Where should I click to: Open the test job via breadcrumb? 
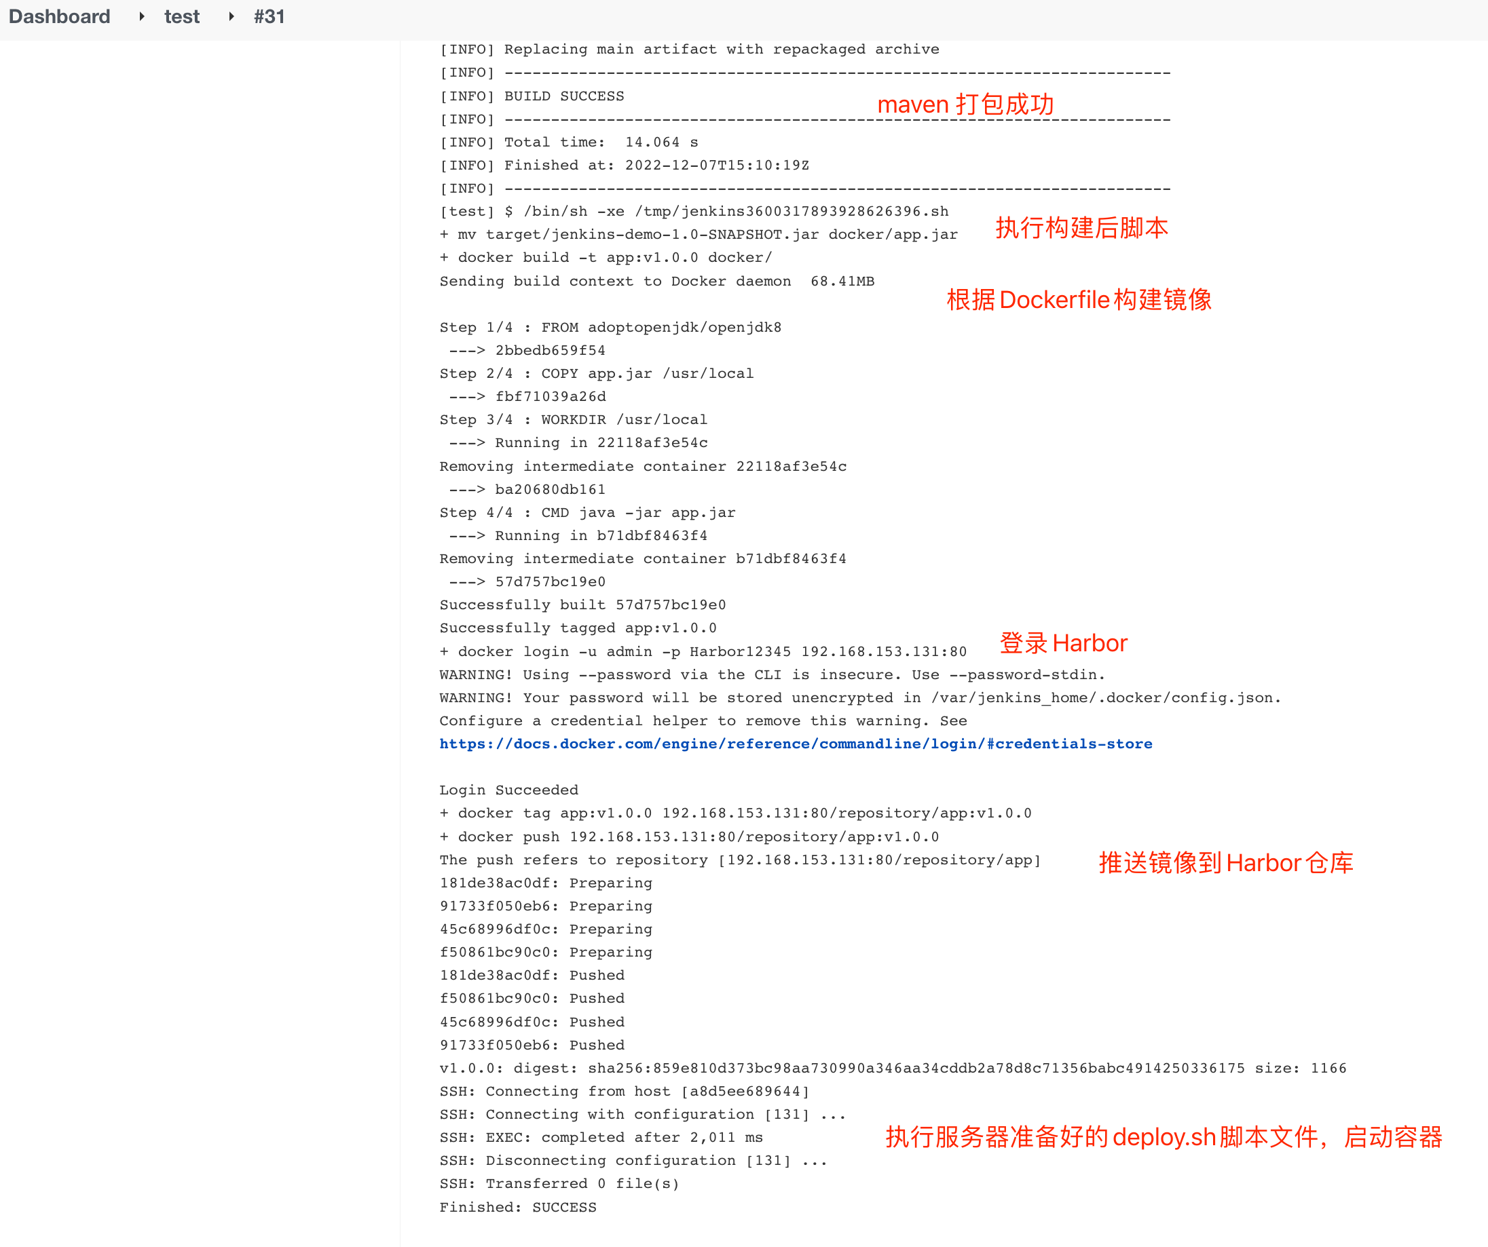coord(181,16)
